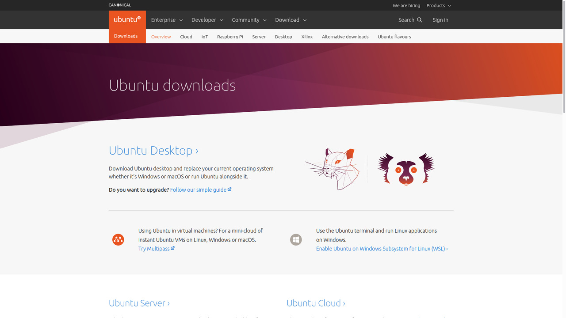Click the 'Do you want to upgrade?' text
Viewport: 566px width, 318px height.
[139, 189]
